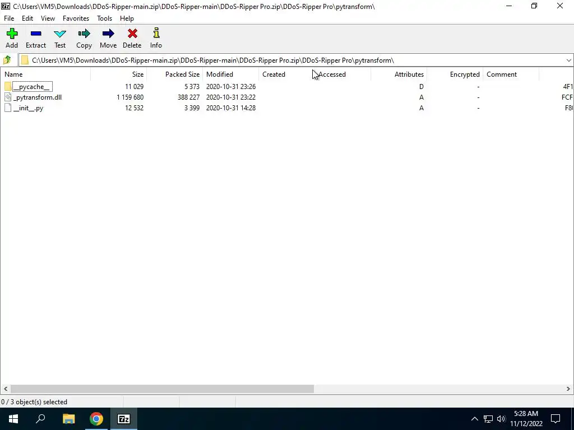Click packed size value 388 227
The height and width of the screenshot is (430, 574).
(188, 97)
